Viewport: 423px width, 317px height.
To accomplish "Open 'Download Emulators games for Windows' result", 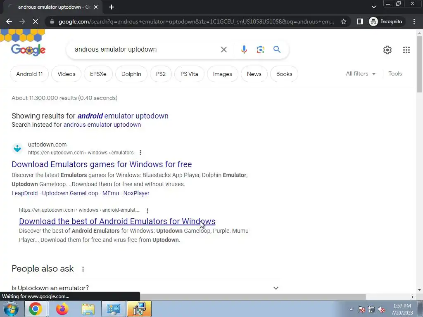I will (102, 164).
